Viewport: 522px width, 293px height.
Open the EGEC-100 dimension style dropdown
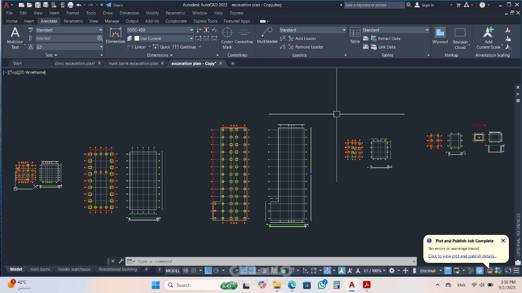point(191,30)
